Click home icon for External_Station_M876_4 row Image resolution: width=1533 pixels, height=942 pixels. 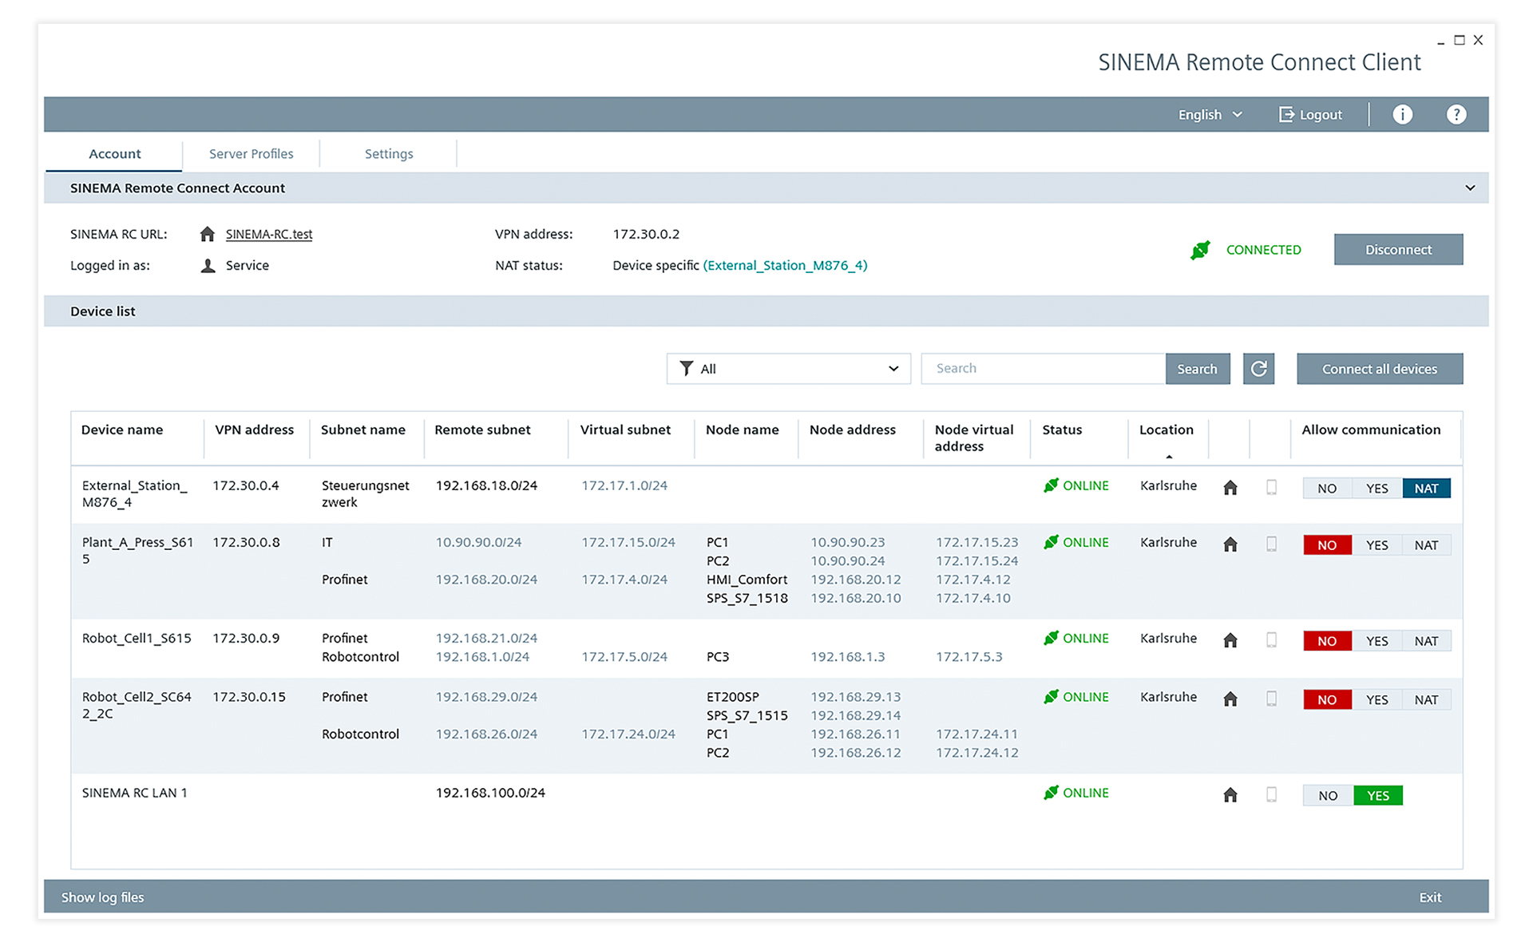1230,488
